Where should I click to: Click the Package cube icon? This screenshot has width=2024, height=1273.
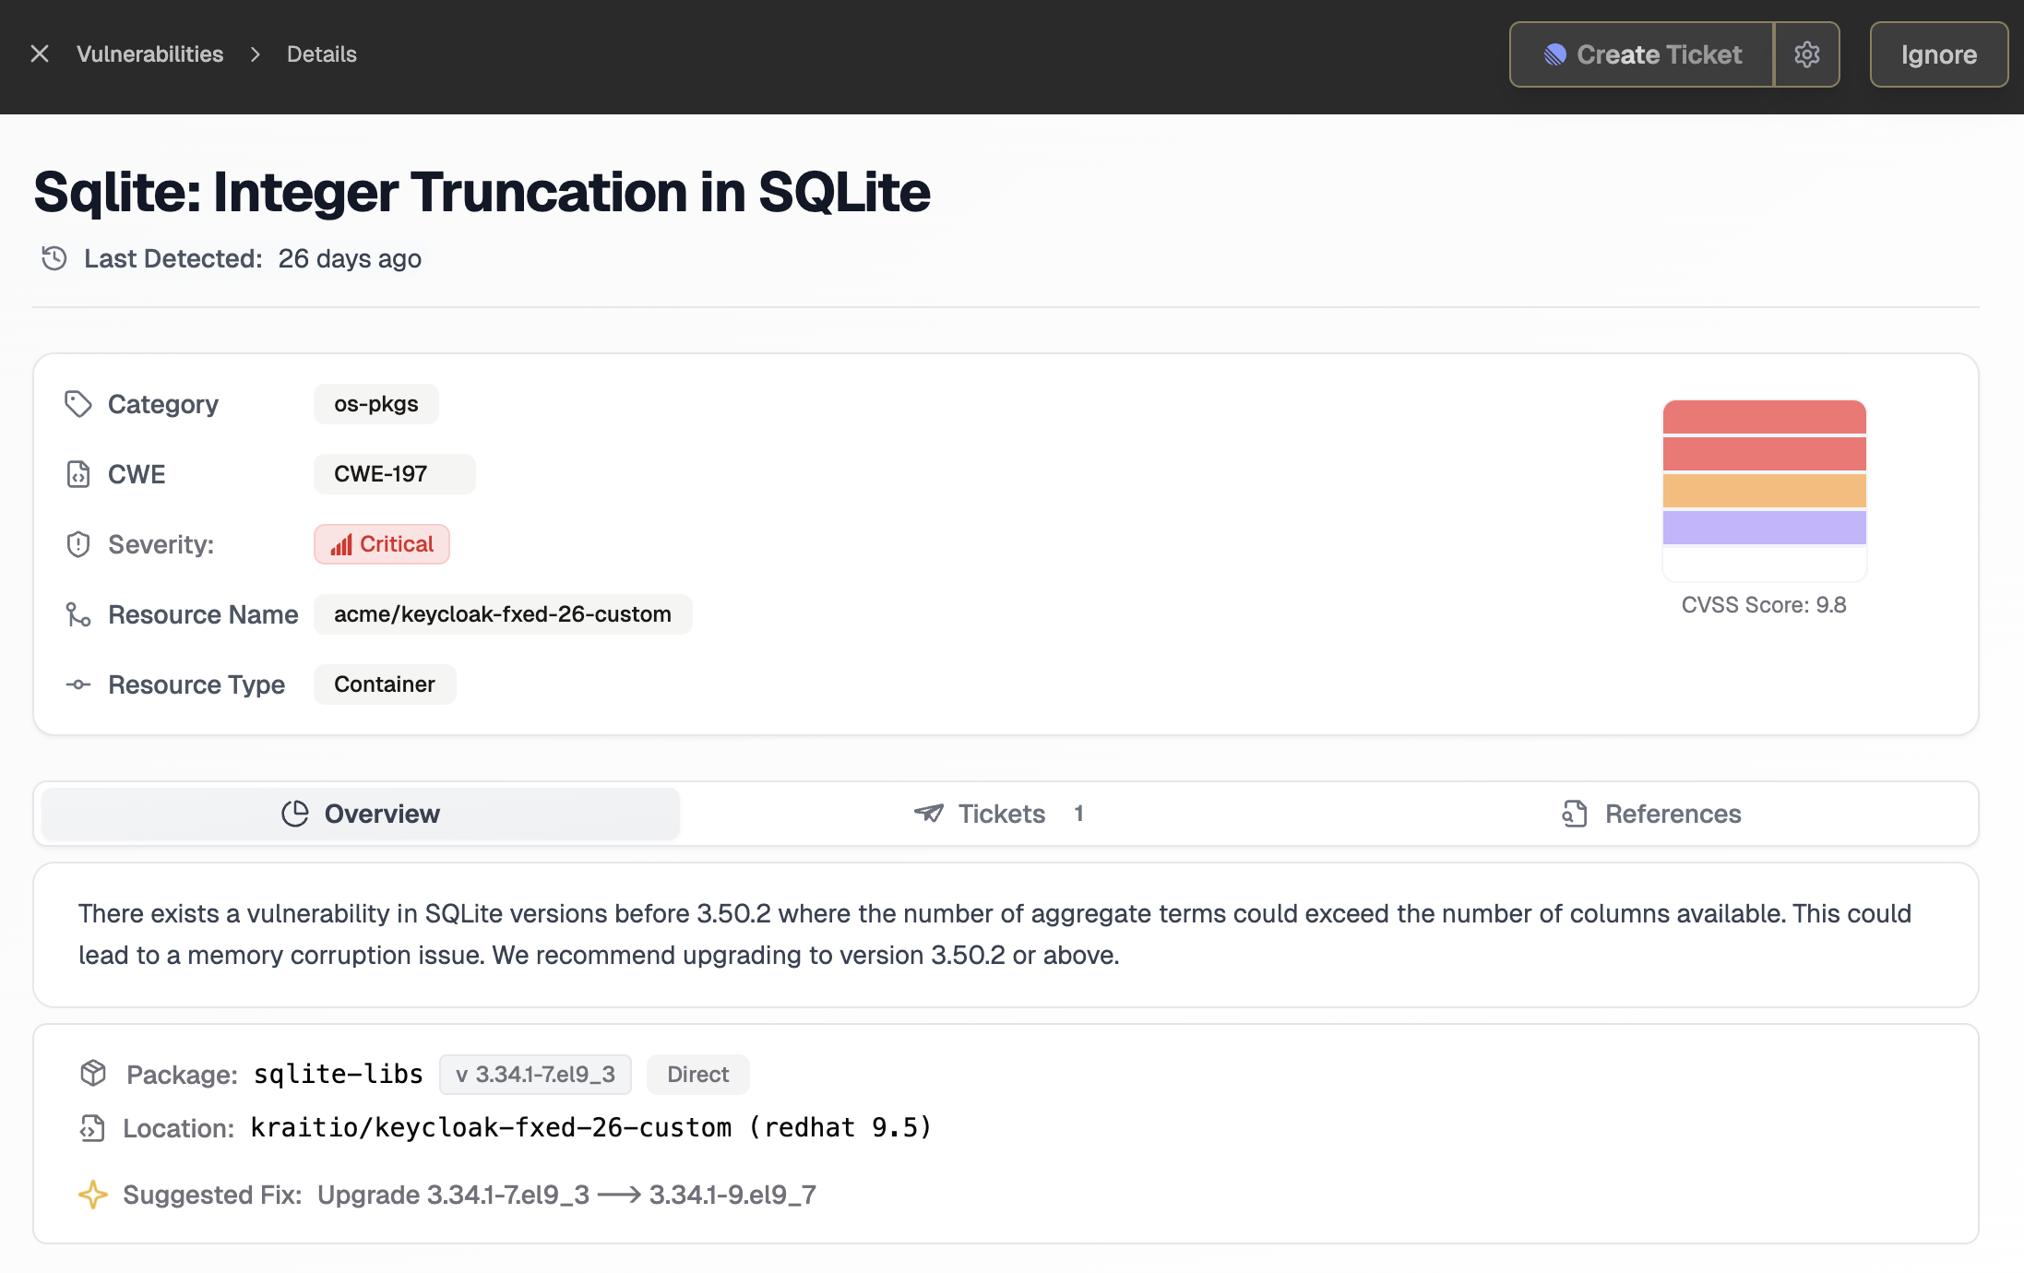tap(93, 1073)
